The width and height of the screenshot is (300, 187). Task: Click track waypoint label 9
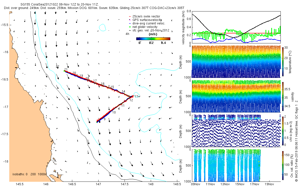[x=104, y=119]
